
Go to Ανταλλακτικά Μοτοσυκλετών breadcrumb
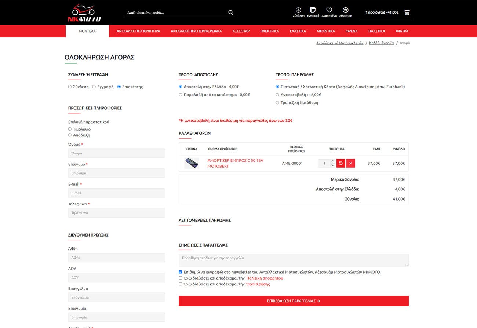pyautogui.click(x=340, y=43)
